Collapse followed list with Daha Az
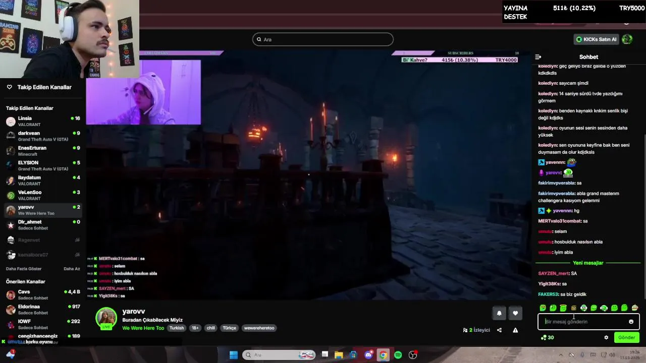646x363 pixels. pos(72,269)
